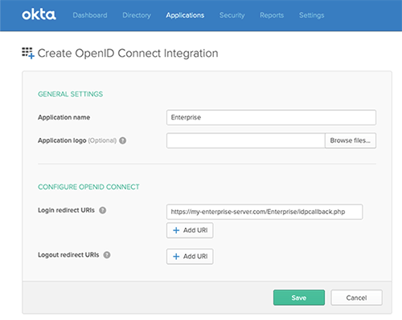Cancel the integration creation

point(356,298)
